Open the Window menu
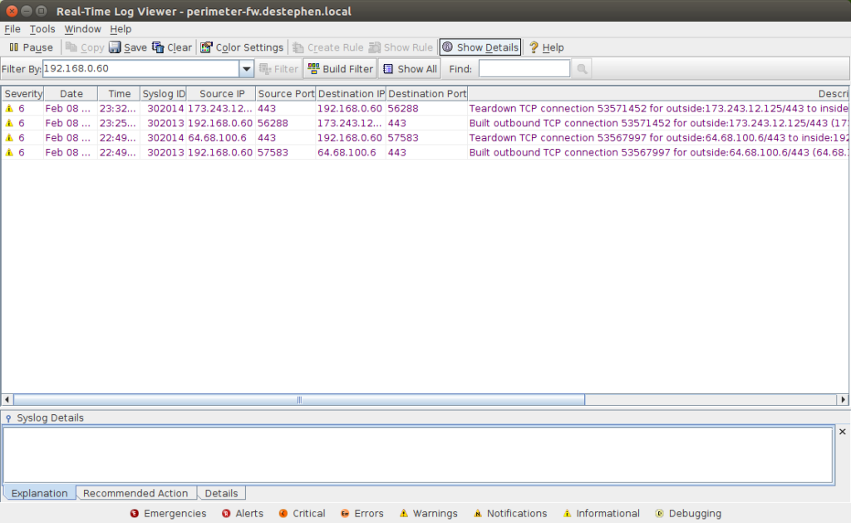Screen dimensions: 851x523 coord(82,29)
